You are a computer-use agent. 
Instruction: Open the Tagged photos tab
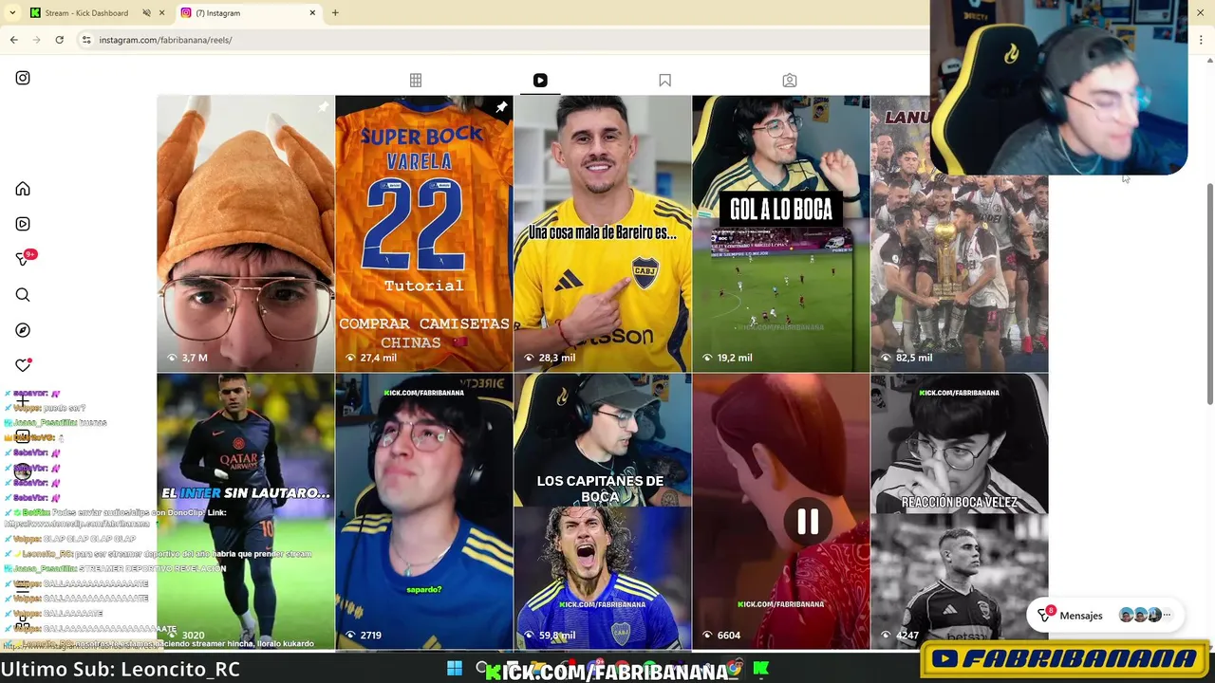790,81
